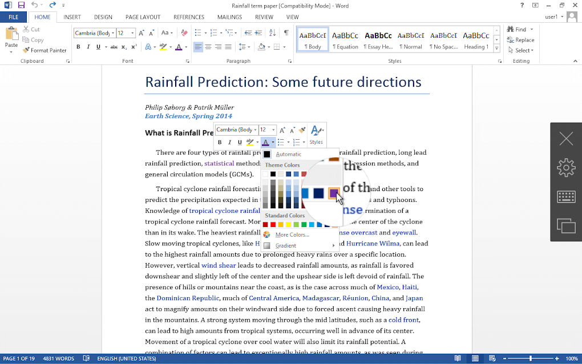Image resolution: width=582 pixels, height=364 pixels.
Task: Click Format Painter in the ribbon
Action: click(45, 50)
